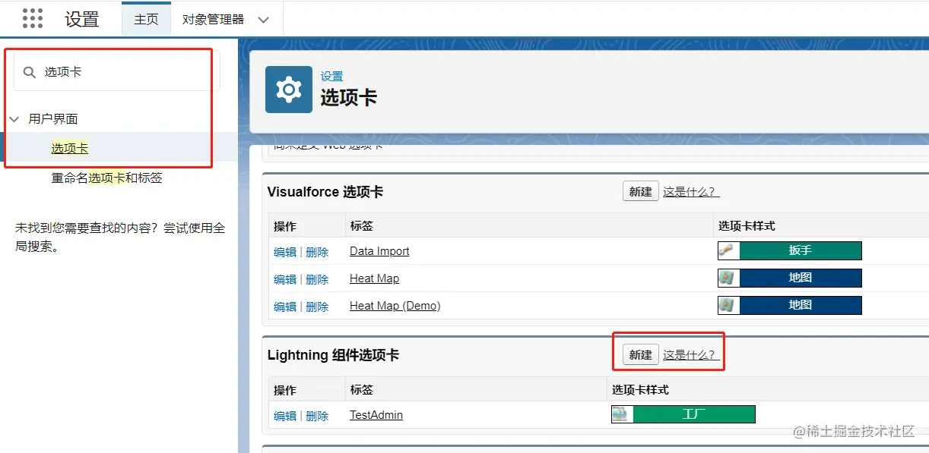Click 新建 for Lightning 组件选项卡
The image size is (929, 453).
(x=640, y=354)
